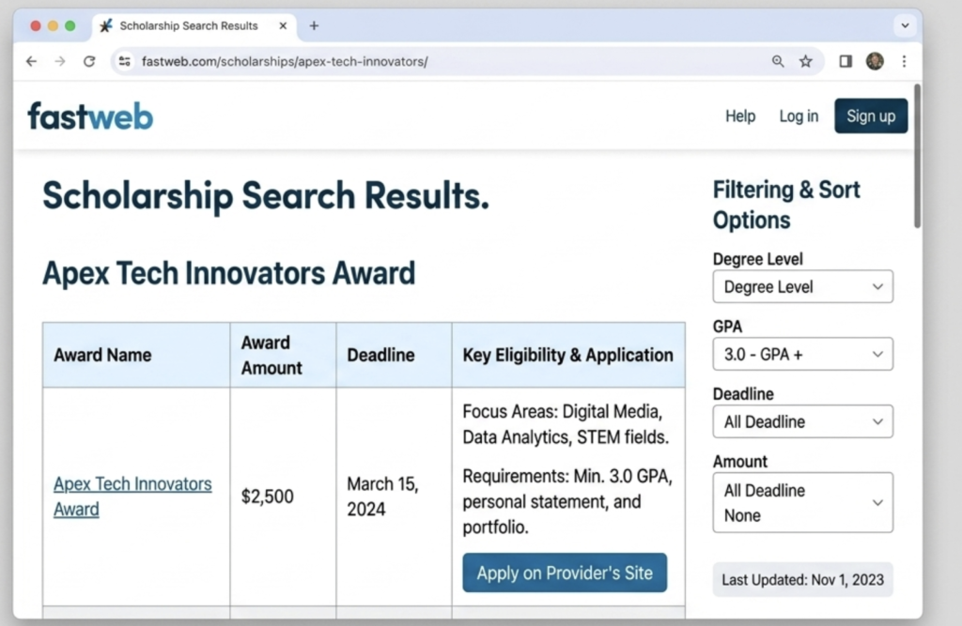Click Key Eligibility & Application column header
The height and width of the screenshot is (626, 962).
pos(568,355)
